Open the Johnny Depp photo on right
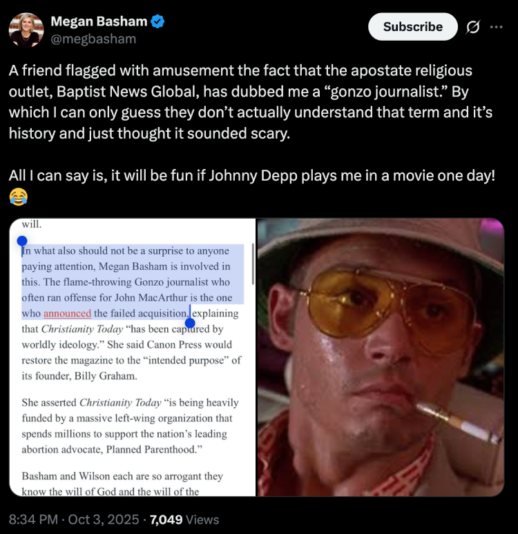This screenshot has height=534, width=518. pyautogui.click(x=381, y=357)
